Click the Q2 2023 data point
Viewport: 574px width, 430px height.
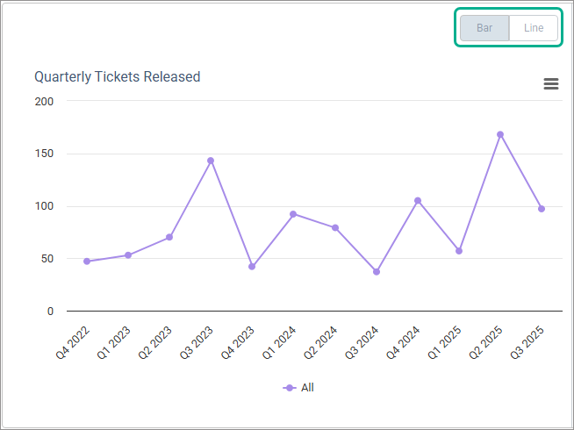click(169, 237)
